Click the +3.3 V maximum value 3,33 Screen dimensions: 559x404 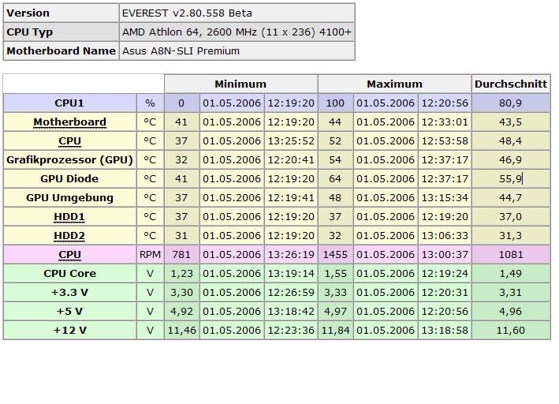(335, 292)
